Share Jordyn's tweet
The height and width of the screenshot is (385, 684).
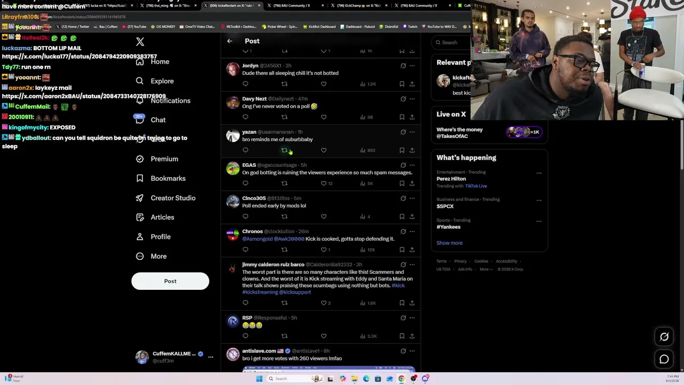[412, 84]
